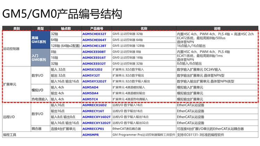Select the AGM5CHE128T product number
Image resolution: width=260 pixels, height=146 pixels.
[94, 46]
